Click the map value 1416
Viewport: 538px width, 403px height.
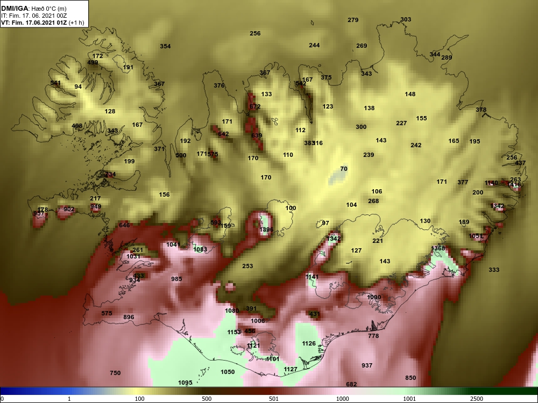514,185
